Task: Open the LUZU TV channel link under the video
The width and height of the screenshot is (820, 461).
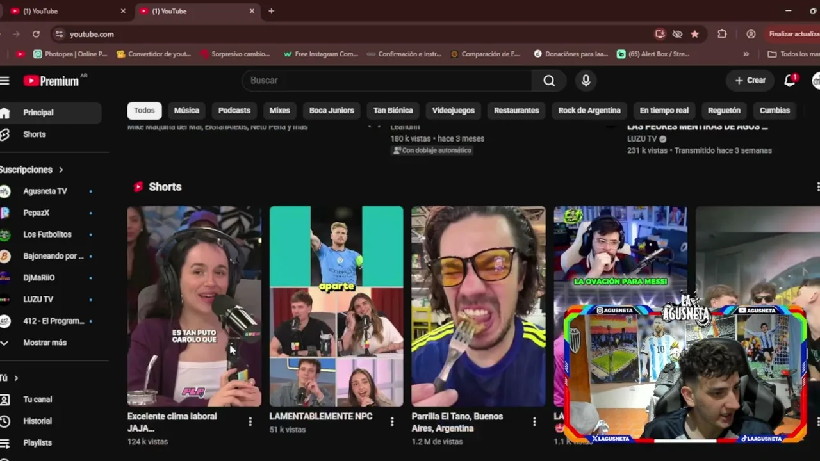Action: pos(642,138)
